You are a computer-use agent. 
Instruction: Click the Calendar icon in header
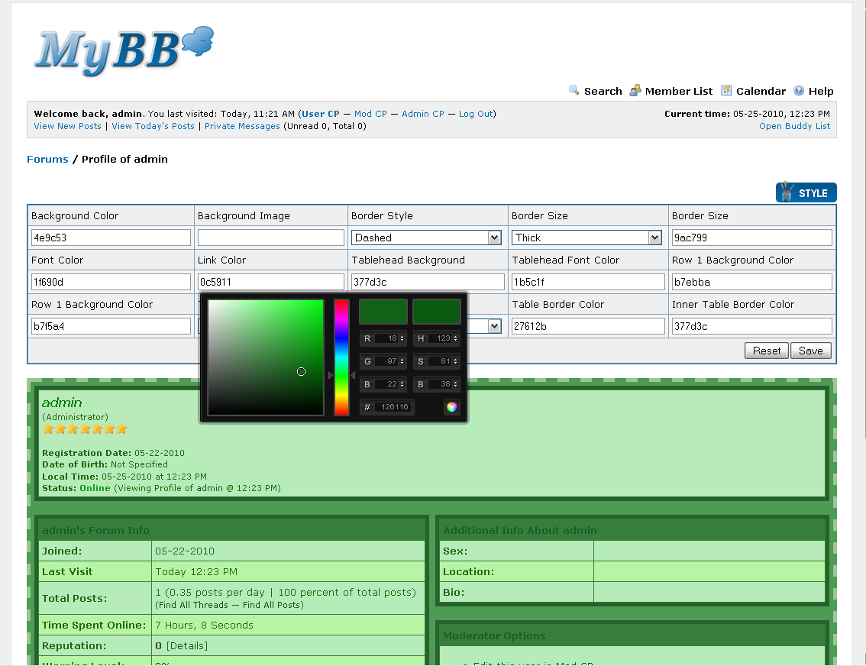click(726, 91)
